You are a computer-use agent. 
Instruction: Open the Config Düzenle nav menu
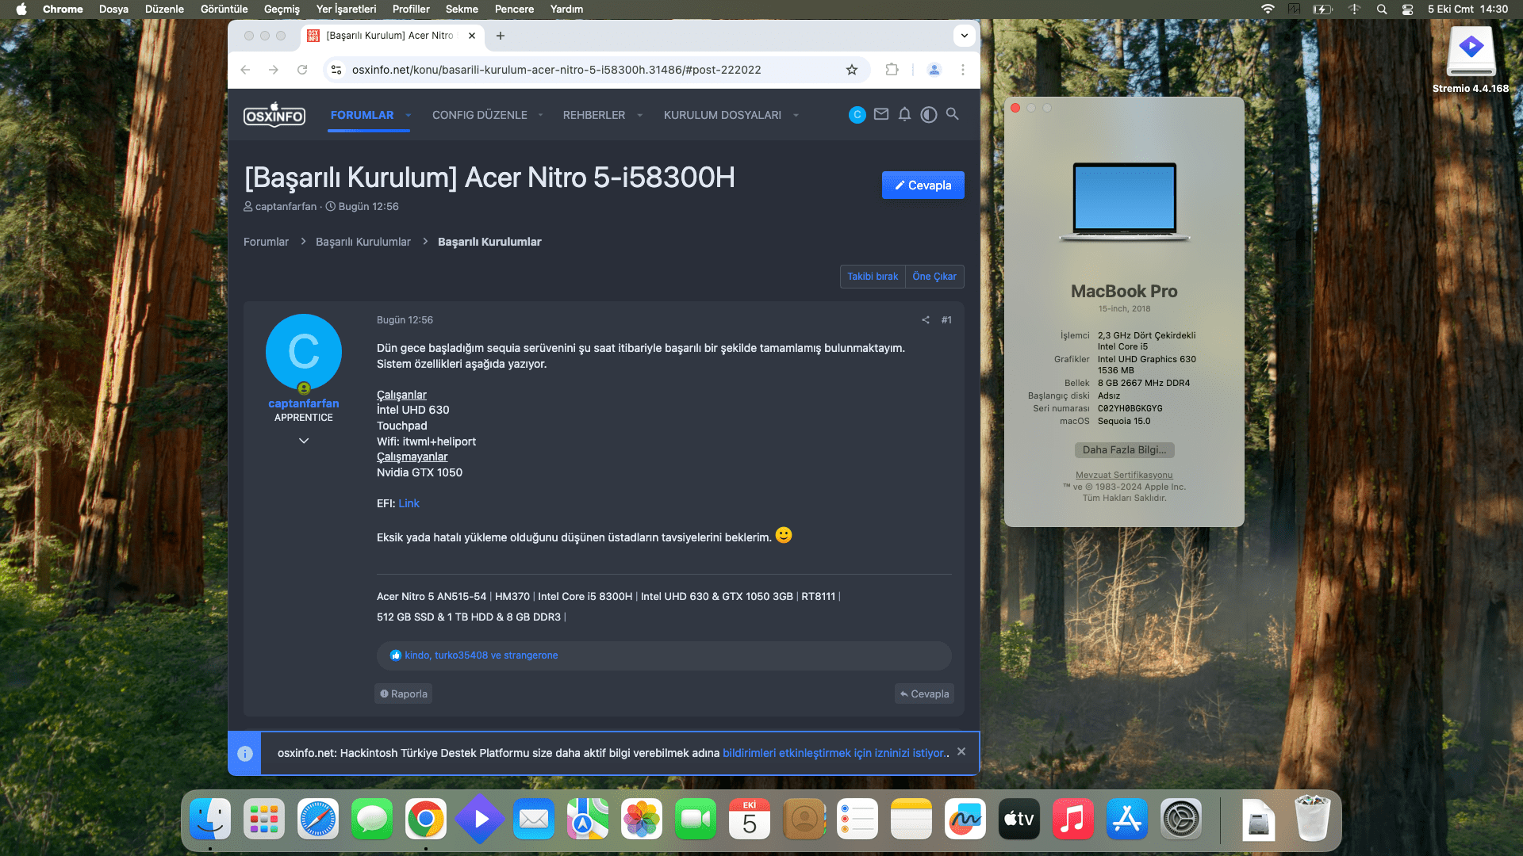tap(479, 115)
